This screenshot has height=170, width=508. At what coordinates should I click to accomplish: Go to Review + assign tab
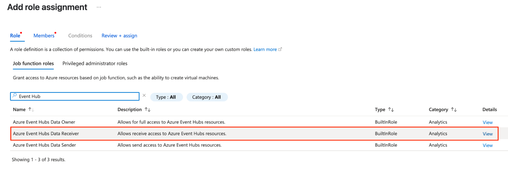pyautogui.click(x=119, y=36)
